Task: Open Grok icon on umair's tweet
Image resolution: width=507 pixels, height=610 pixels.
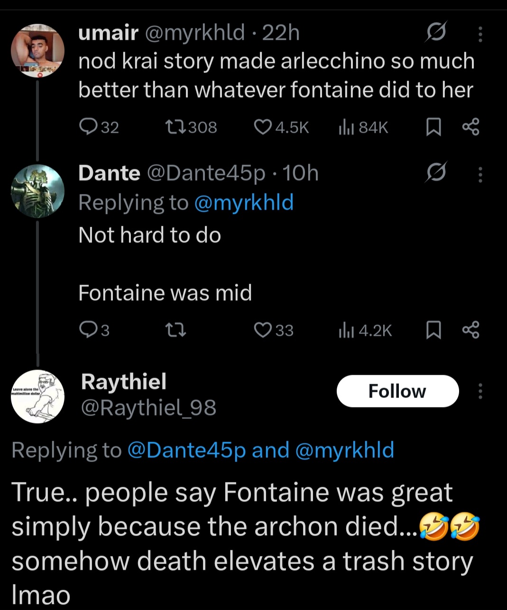Action: (x=436, y=33)
